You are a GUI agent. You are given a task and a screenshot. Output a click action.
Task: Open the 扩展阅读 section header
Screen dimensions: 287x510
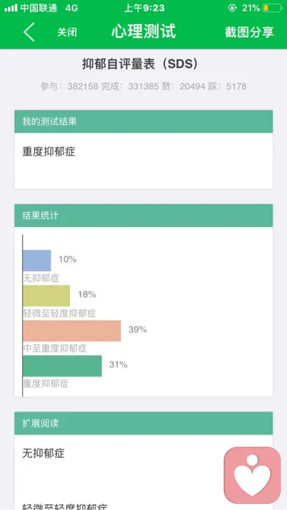(143, 423)
